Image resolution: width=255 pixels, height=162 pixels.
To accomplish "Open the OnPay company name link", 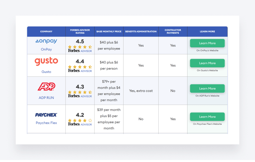I will pyautogui.click(x=46, y=50).
